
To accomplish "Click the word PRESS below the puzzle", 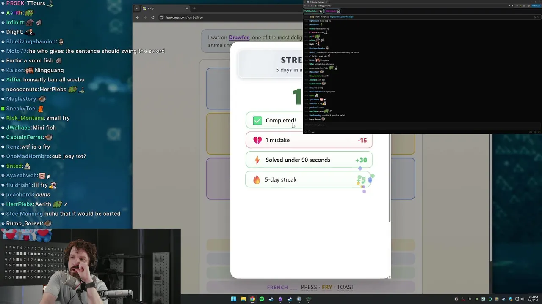I will tap(309, 287).
